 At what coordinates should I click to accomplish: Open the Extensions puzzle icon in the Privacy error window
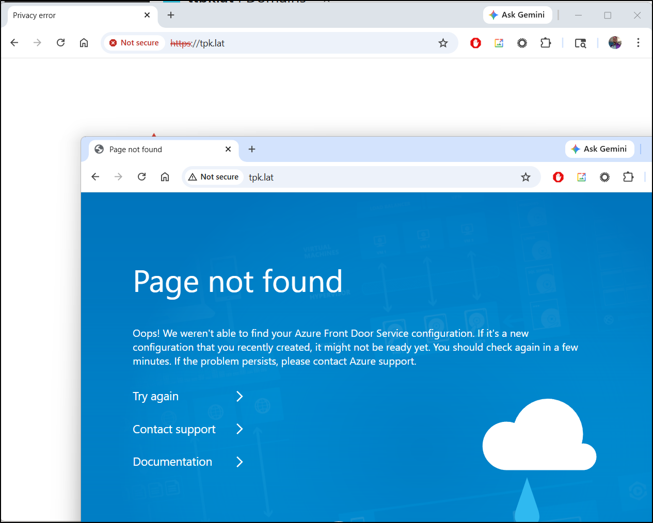click(x=546, y=43)
